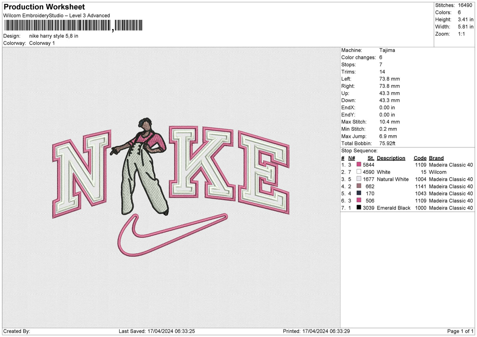
Task: Click the 'Created By:' footer label
Action: [x=17, y=331]
